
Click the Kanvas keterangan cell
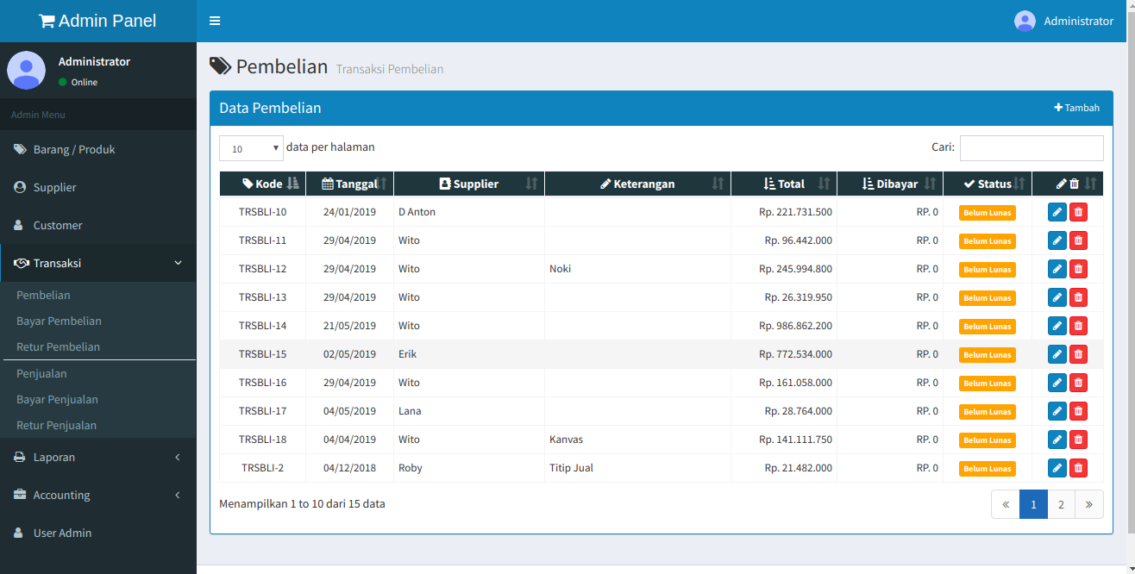coord(637,440)
